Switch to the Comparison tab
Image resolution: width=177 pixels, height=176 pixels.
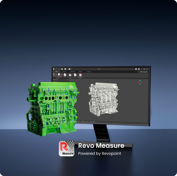tap(72, 72)
